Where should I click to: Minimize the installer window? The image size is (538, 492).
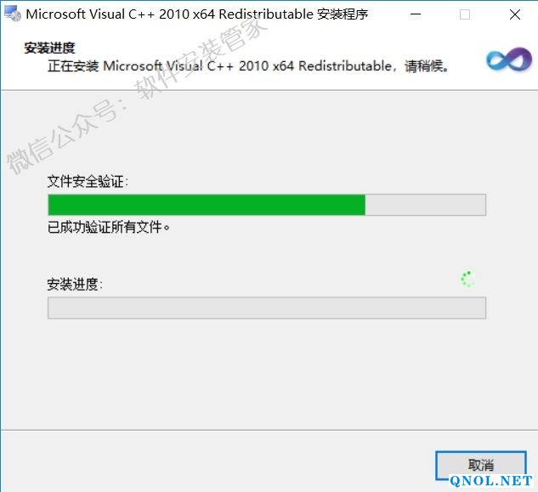click(416, 14)
